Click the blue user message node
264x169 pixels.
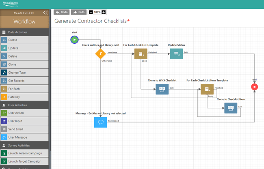[100, 122]
